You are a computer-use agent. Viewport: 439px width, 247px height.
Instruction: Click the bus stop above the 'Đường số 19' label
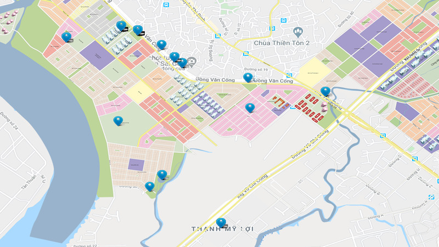(x=246, y=53)
